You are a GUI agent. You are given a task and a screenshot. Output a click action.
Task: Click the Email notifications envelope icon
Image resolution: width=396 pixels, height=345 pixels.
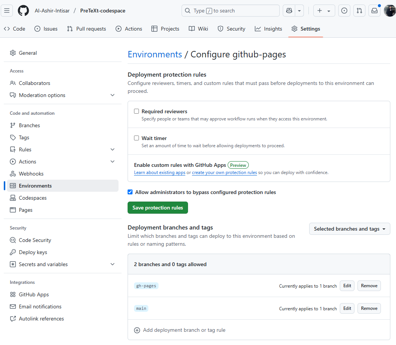click(x=12, y=306)
